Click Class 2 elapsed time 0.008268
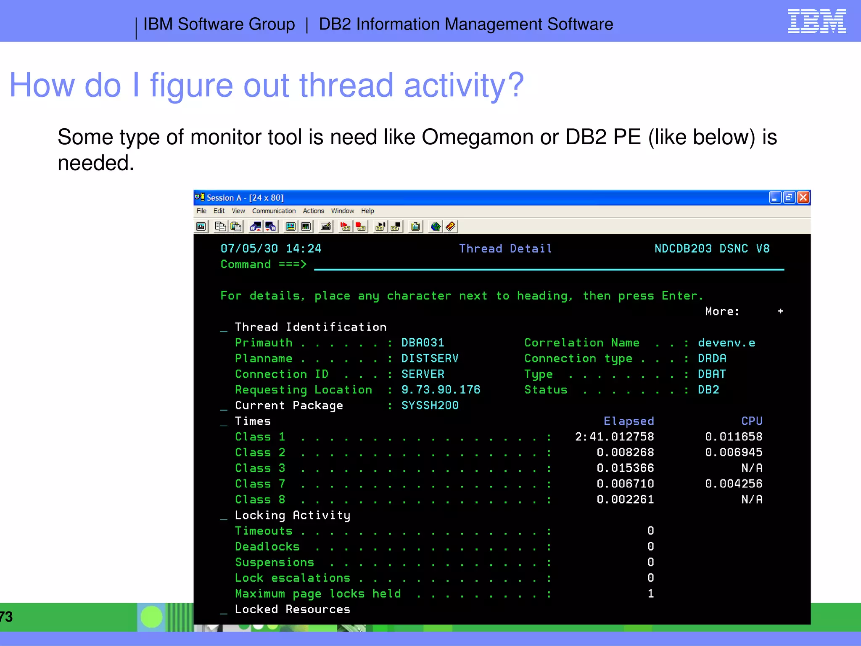Viewport: 861px width, 646px height. [x=625, y=453]
